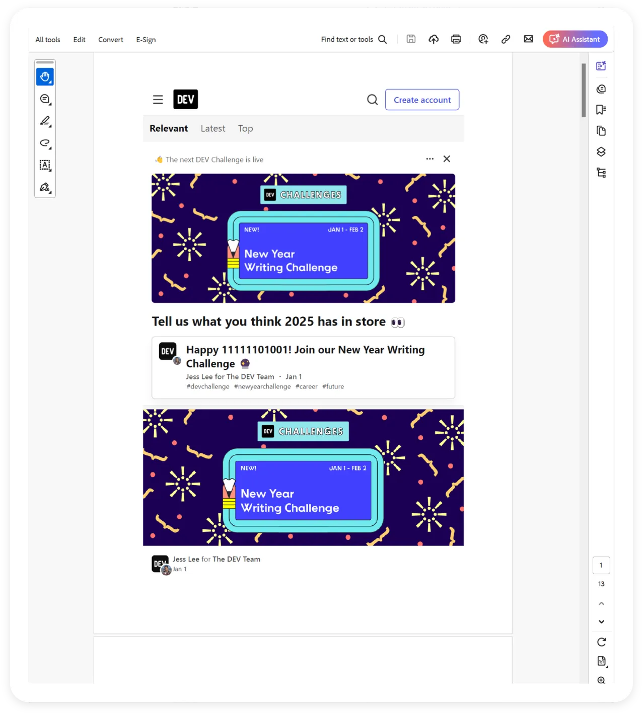Go to the next page chevron
Screen dimensions: 643x714
pos(601,622)
